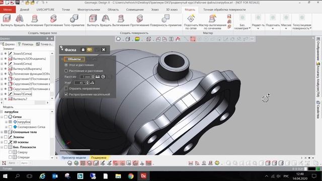Click the angle measure triangle icon
The height and width of the screenshot is (181, 322).
(92, 82)
